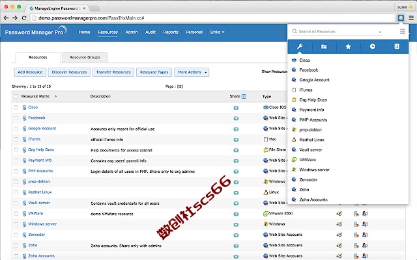The image size is (417, 260).
Task: Select VMWare in the popup list
Action: (308, 160)
